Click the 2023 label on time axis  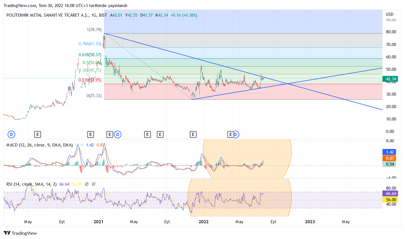(x=310, y=222)
